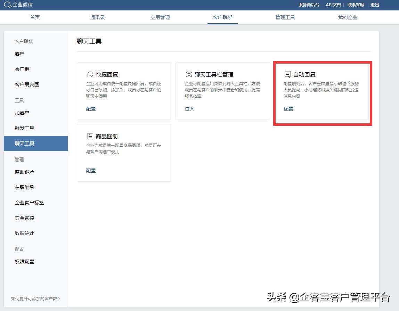The width and height of the screenshot is (399, 311).
Task: Click the message icon on 自动回复 card
Action: click(287, 74)
